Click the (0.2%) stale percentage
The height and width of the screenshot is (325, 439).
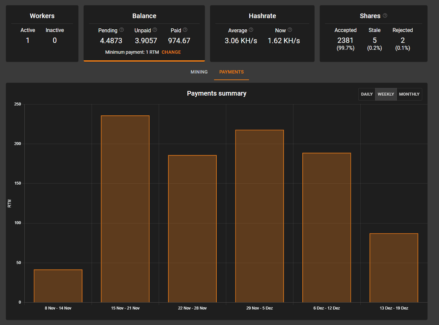(x=374, y=48)
